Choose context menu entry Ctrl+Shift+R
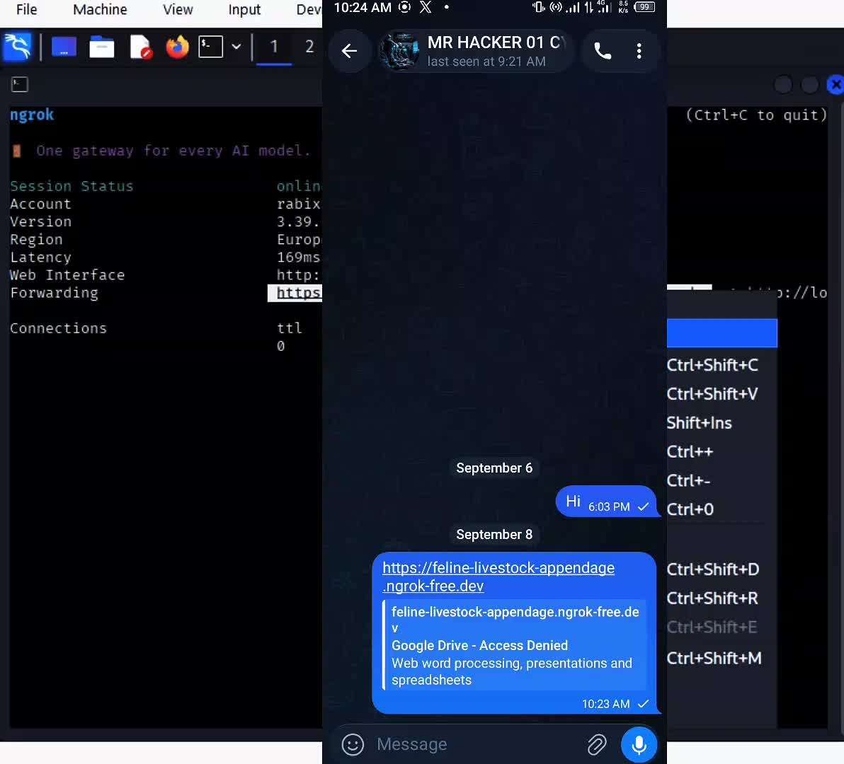Image resolution: width=844 pixels, height=764 pixels. 712,598
